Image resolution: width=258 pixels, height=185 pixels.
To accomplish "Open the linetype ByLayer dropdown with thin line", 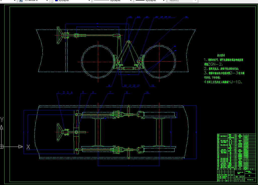I will 112,1.
